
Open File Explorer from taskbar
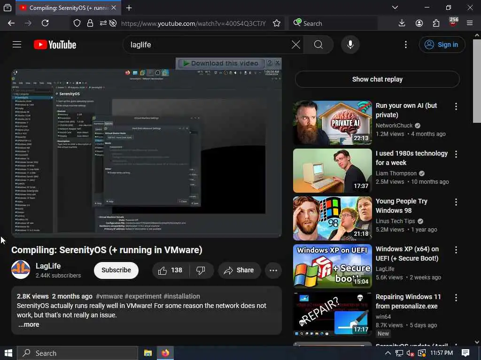click(x=148, y=353)
